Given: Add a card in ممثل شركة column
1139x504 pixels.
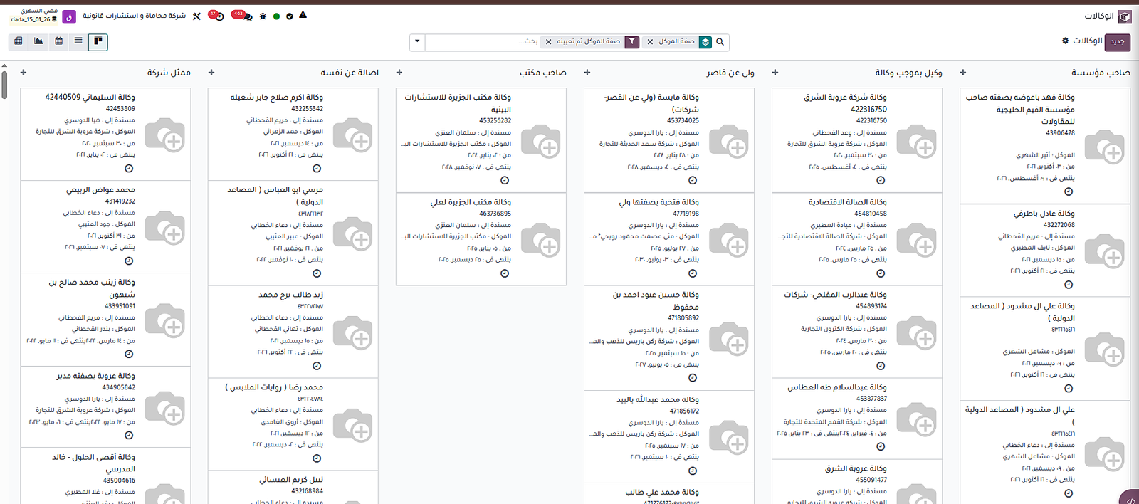Looking at the screenshot, I should coord(23,73).
